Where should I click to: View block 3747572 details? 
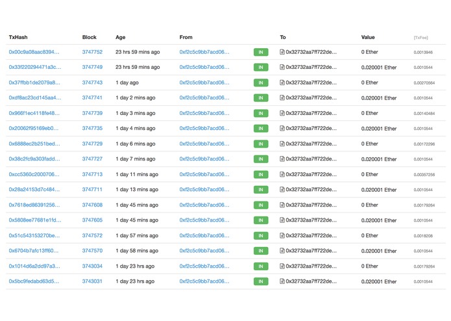92,235
